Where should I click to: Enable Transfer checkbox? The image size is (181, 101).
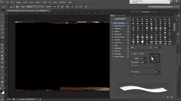(113, 40)
